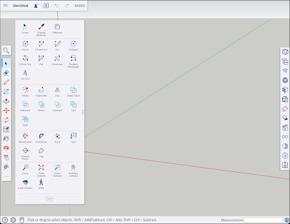Select the 3 Point Arc tool
290x224 pixels.
(25, 61)
